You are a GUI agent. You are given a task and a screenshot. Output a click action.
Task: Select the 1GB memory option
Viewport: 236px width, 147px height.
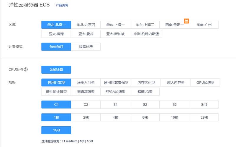56,130
